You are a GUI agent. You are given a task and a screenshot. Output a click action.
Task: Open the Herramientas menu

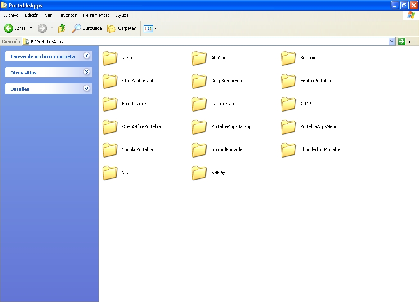pyautogui.click(x=96, y=15)
